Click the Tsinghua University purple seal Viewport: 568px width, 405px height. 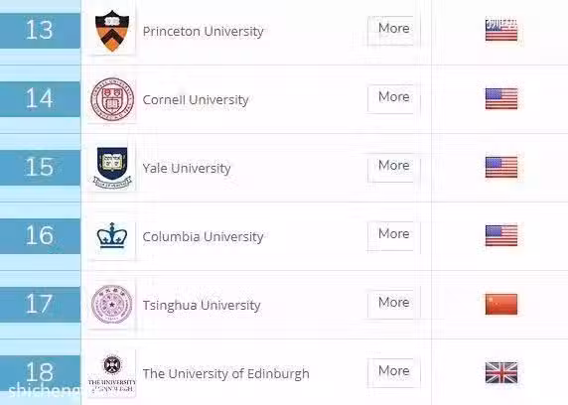tap(112, 305)
